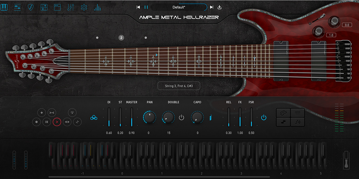Select the red highlighted accent button
This screenshot has height=179, width=359.
tap(57, 122)
